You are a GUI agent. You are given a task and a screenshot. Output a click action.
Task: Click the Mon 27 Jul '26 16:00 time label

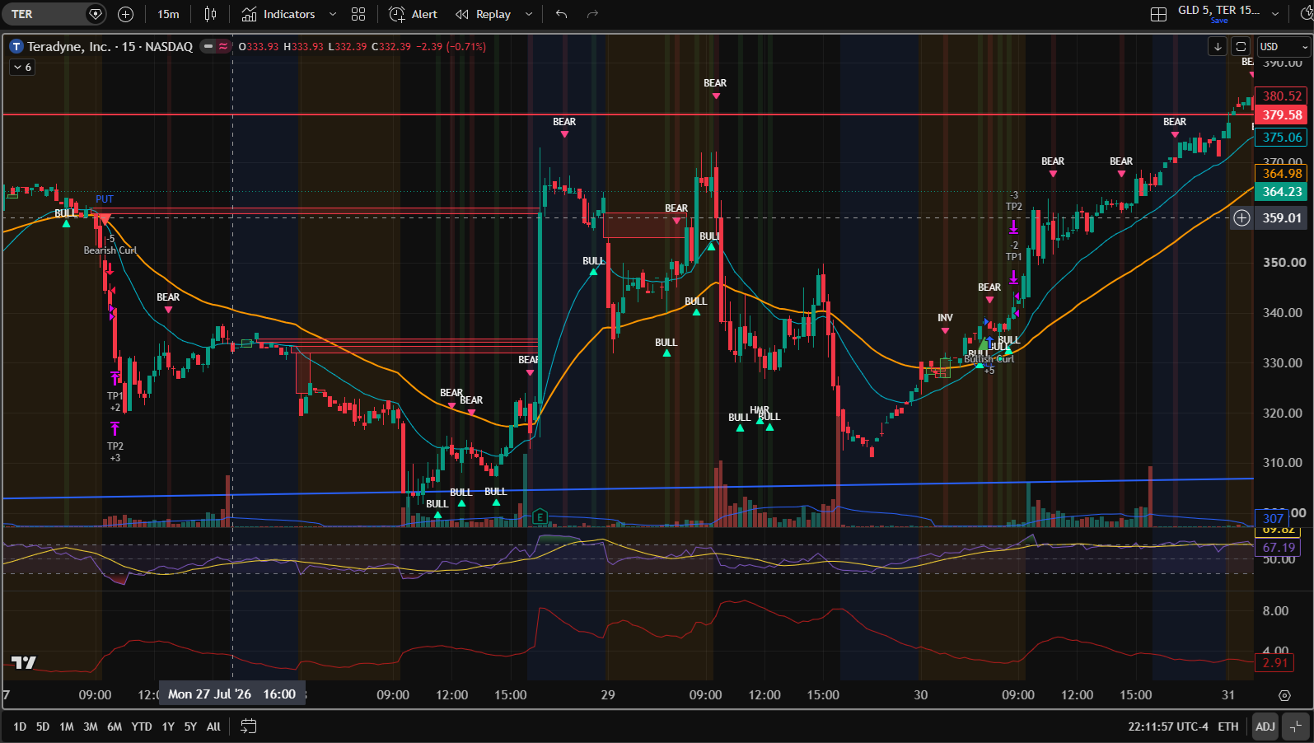(232, 694)
